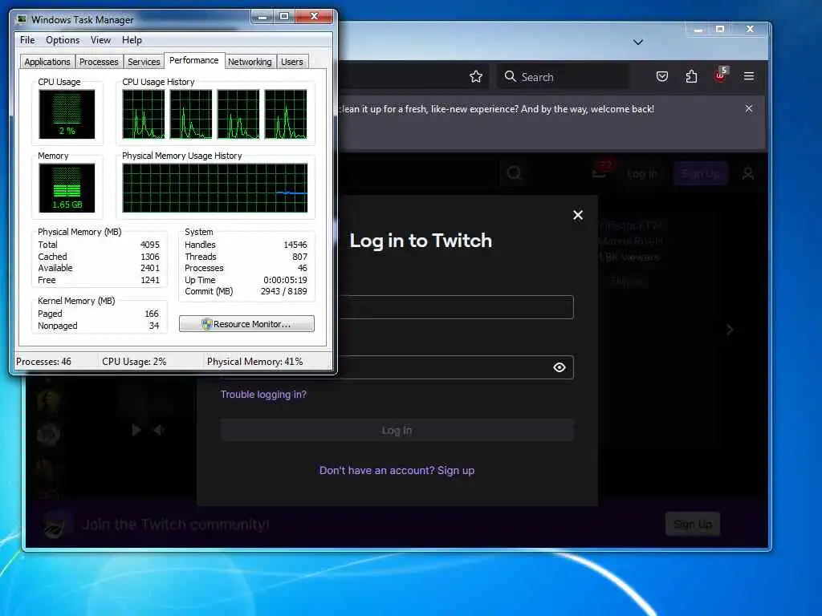Open the Firefox hamburger menu

point(749,76)
